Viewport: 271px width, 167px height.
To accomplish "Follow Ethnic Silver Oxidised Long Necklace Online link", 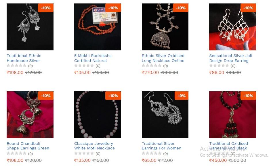I will click(x=163, y=58).
